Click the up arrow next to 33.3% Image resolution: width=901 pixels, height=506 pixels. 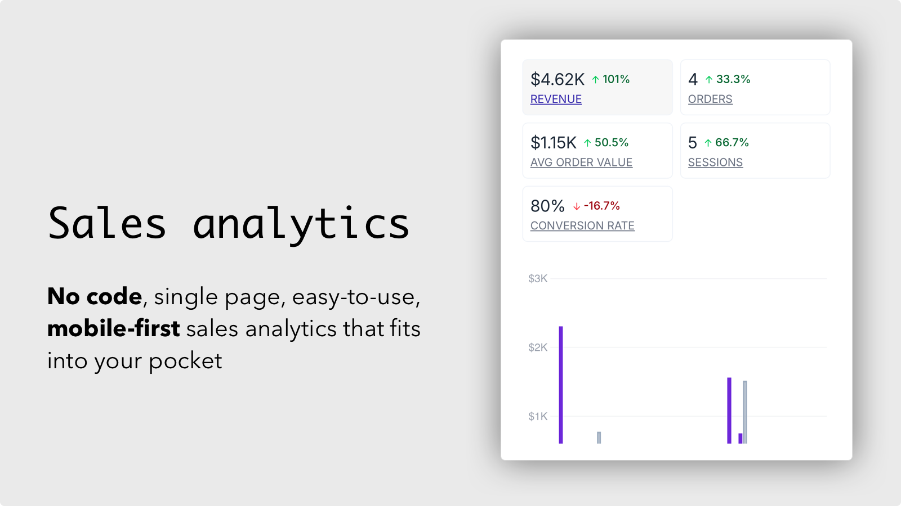(x=709, y=80)
